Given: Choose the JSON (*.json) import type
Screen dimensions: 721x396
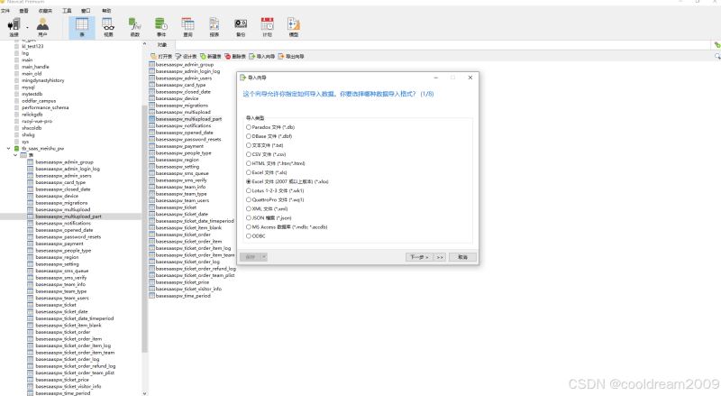Looking at the screenshot, I should click(249, 217).
